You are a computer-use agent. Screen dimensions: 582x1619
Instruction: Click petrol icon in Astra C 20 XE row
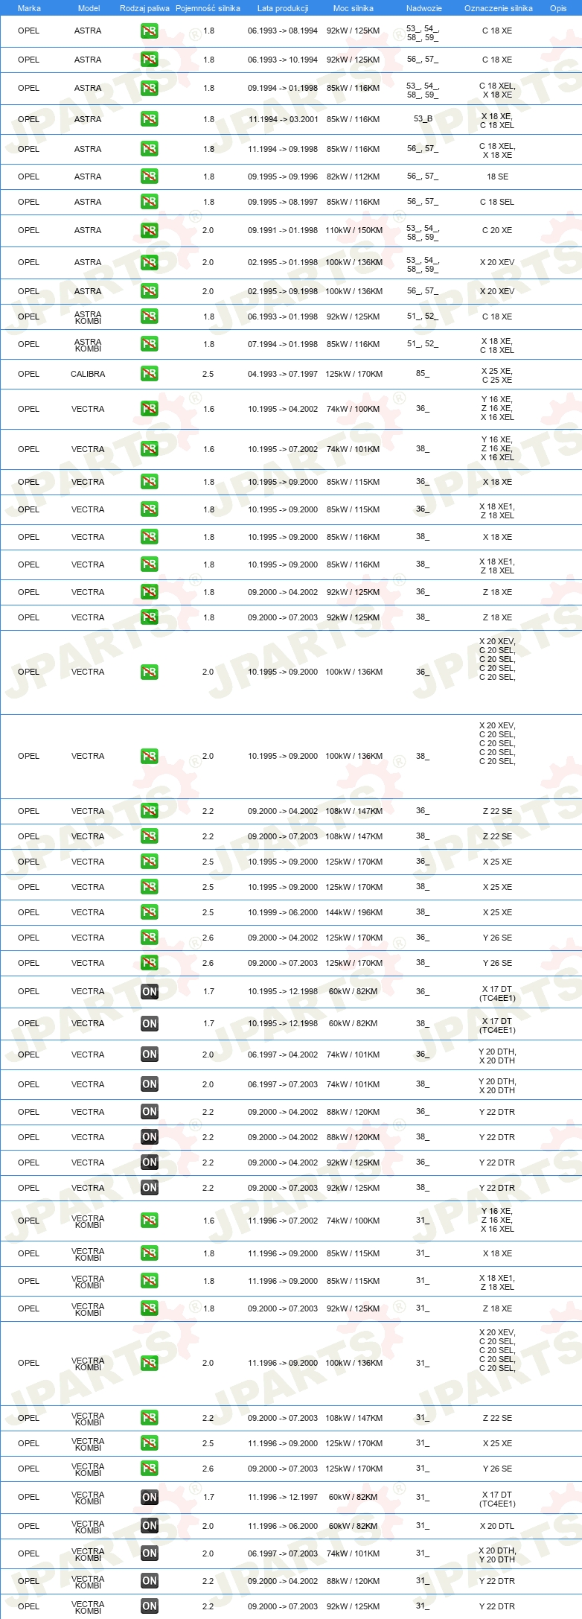149,231
